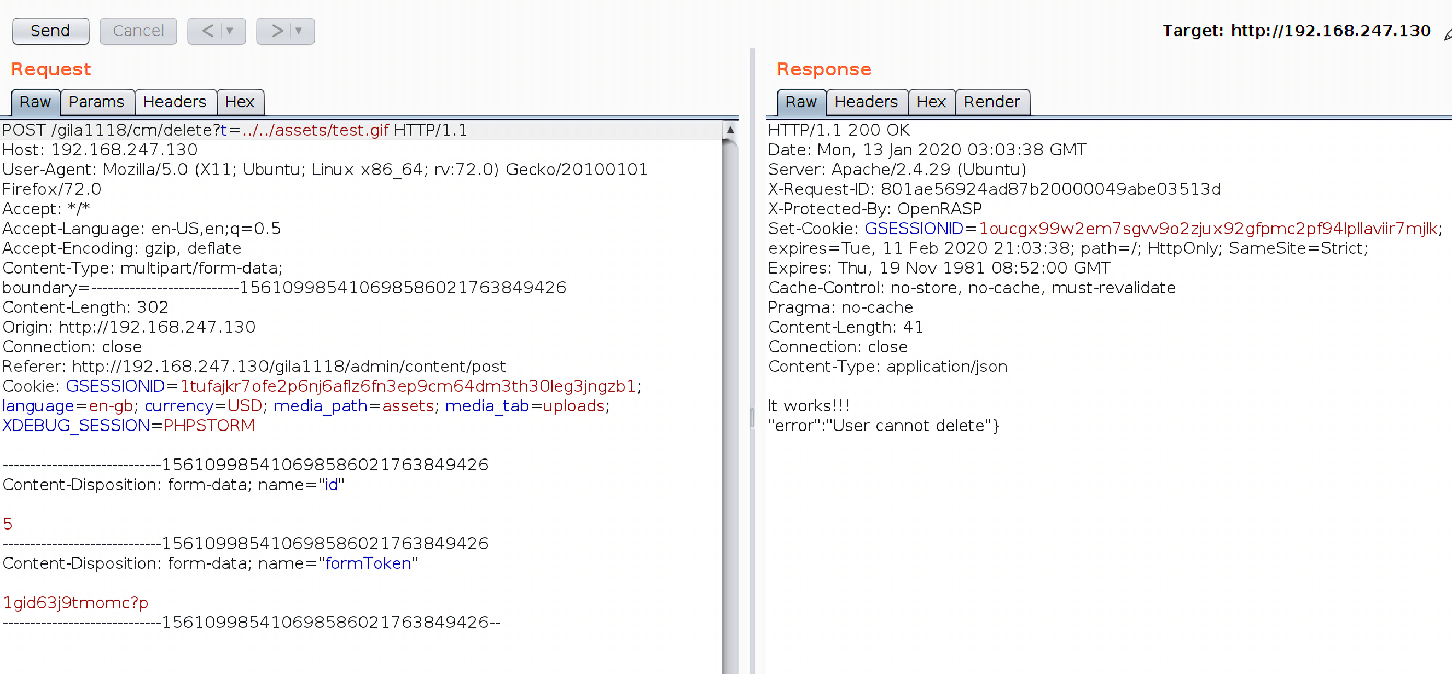Switch to the Response Headers tab
This screenshot has height=674, width=1452.
point(867,102)
